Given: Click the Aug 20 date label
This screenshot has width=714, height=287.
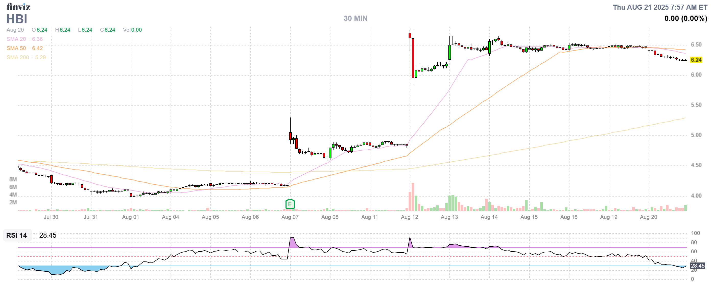Looking at the screenshot, I should click(x=648, y=217).
